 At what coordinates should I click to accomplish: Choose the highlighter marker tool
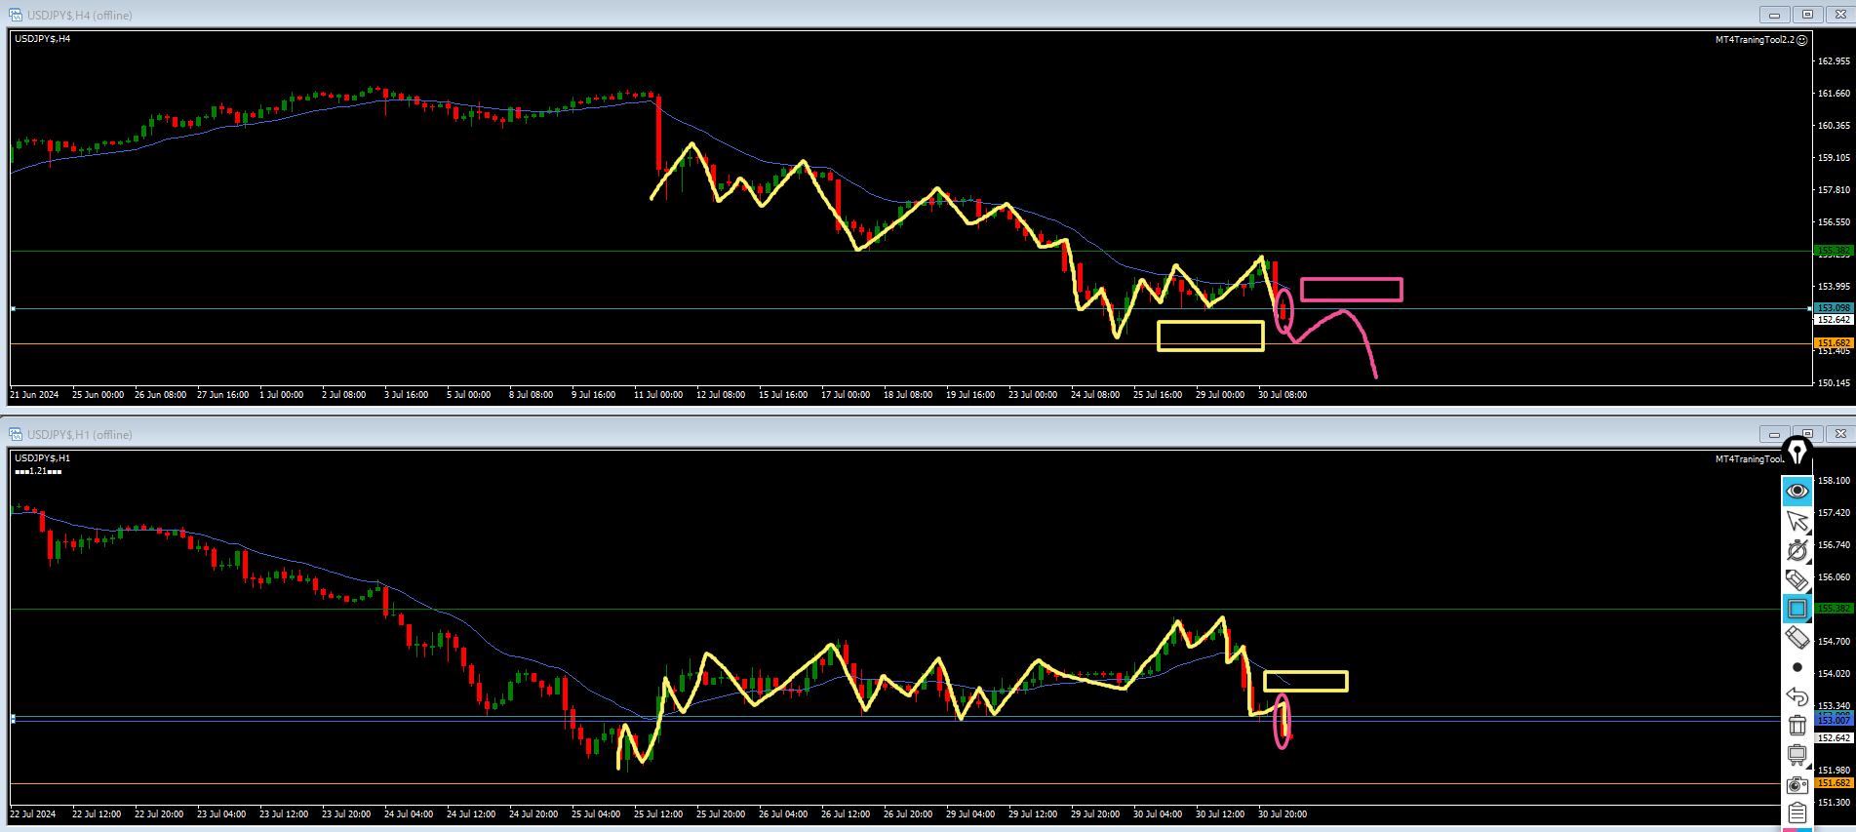click(x=1797, y=579)
